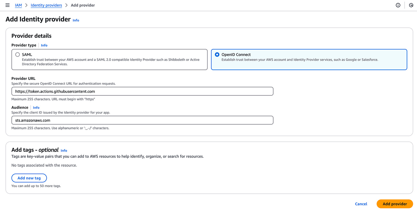Viewport: 417px width, 210px height.
Task: Click inside the Audience field
Action: [142, 120]
